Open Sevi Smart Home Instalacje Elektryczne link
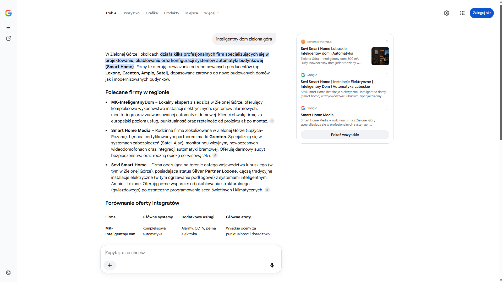 tap(337, 84)
